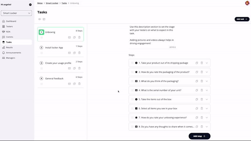
Task: Delete step 2 rate the packaging
Action: tap(202, 72)
